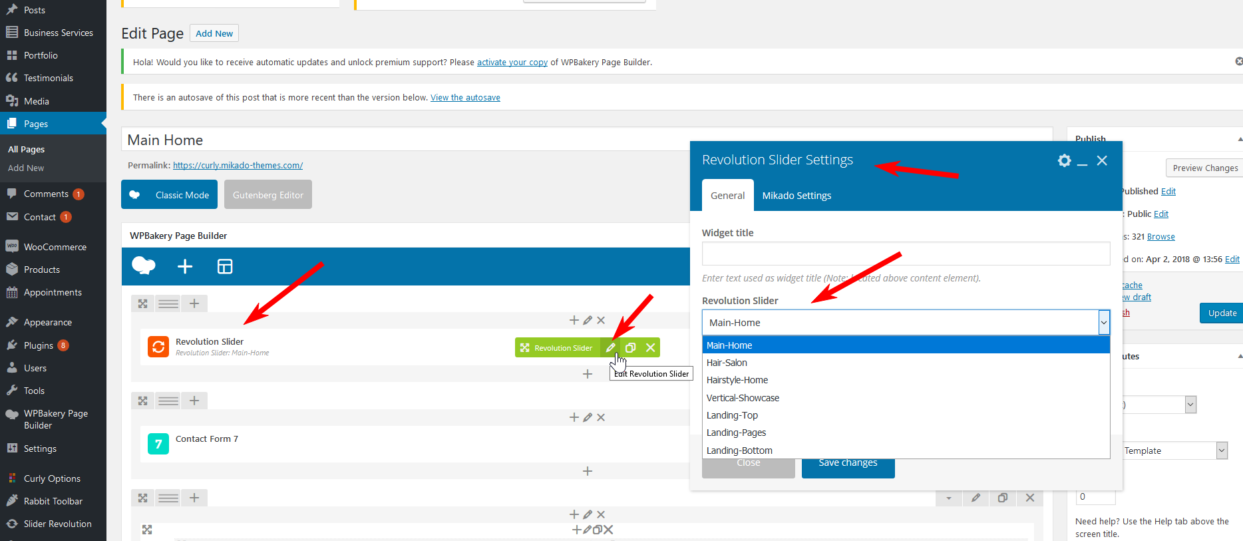Screen dimensions: 1243x541
Task: Click the edit pencil on Revolution Slider element
Action: click(x=610, y=347)
